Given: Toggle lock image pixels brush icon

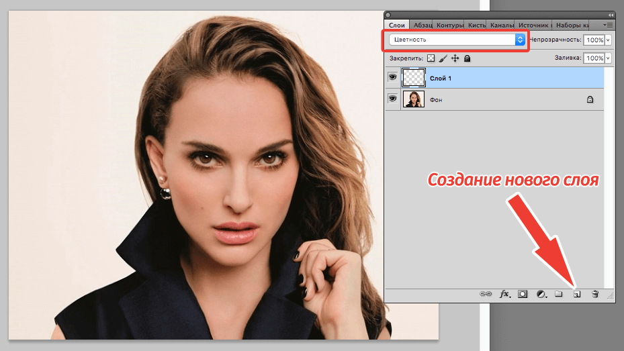Looking at the screenshot, I should tap(443, 58).
